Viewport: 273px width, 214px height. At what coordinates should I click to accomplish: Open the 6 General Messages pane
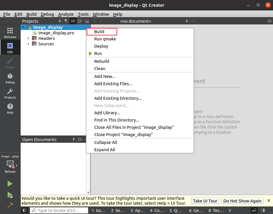196,211
